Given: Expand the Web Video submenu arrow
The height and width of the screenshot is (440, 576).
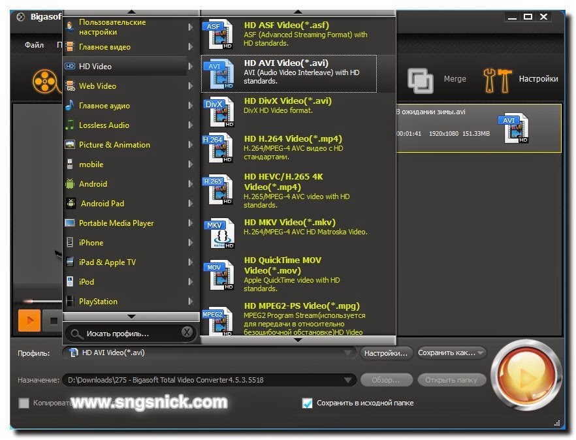Looking at the screenshot, I should (191, 86).
